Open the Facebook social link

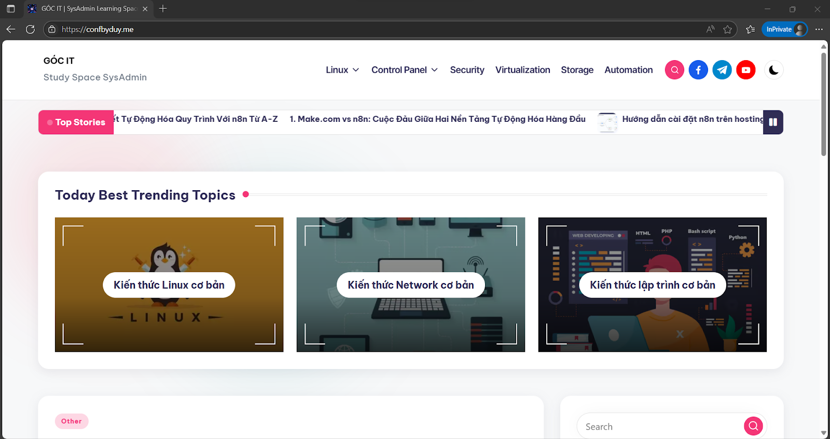coord(698,70)
